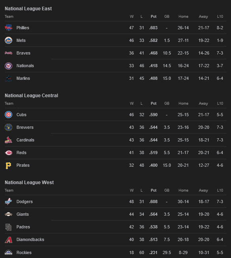Open the Giants team name link

point(23,214)
